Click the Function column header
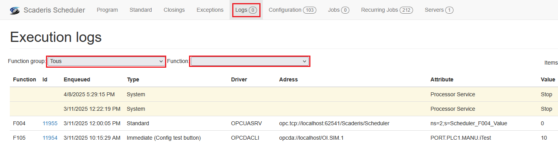558x144 pixels. pyautogui.click(x=24, y=79)
